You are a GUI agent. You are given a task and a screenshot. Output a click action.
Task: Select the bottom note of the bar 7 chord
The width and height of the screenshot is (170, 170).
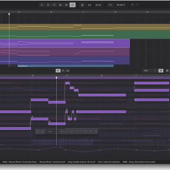(152, 100)
